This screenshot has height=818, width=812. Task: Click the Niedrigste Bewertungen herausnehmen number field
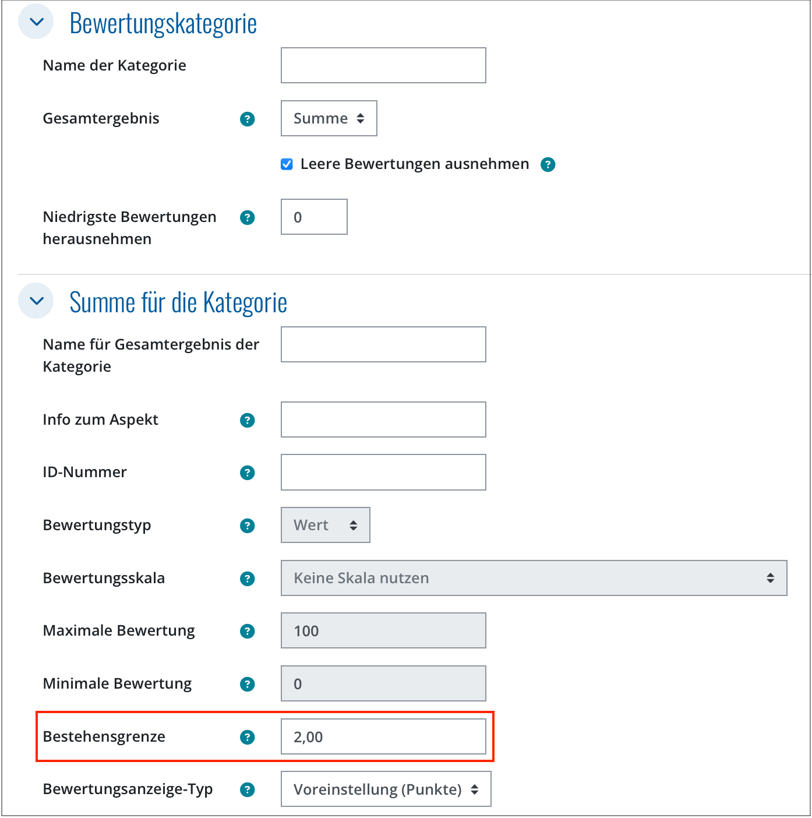[314, 217]
